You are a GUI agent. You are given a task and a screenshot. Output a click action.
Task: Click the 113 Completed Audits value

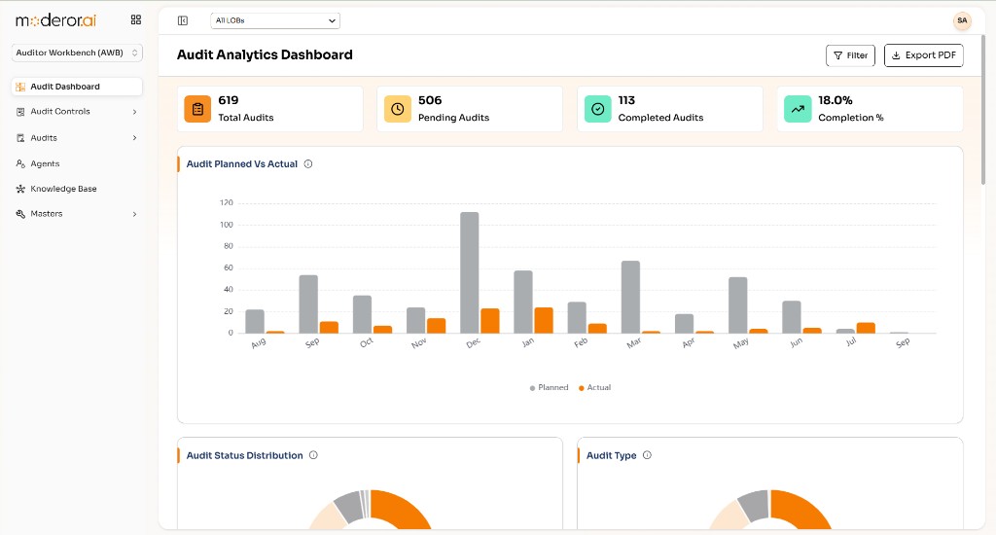click(x=626, y=100)
